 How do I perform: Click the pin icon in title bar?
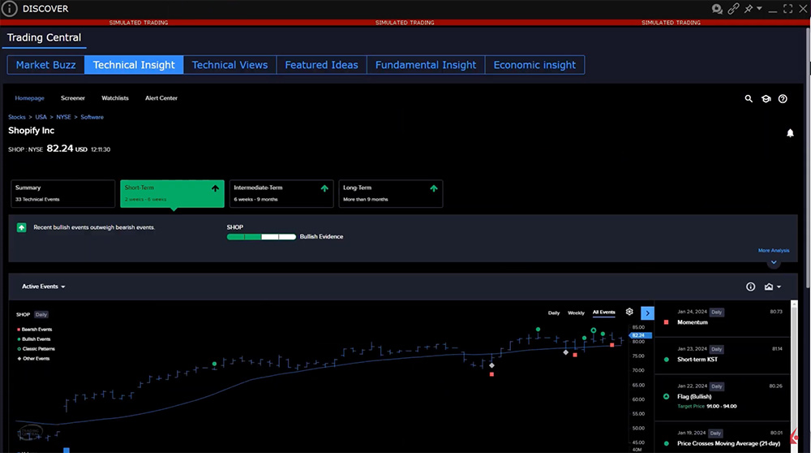click(749, 9)
